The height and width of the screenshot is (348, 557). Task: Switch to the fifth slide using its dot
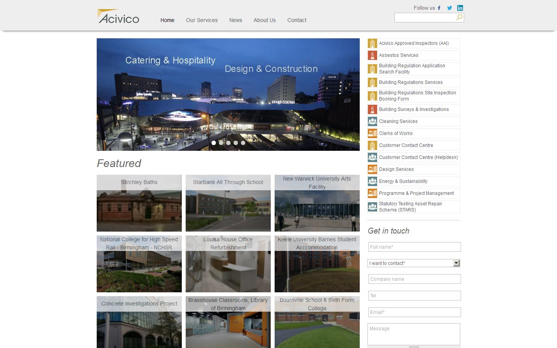[x=243, y=143]
